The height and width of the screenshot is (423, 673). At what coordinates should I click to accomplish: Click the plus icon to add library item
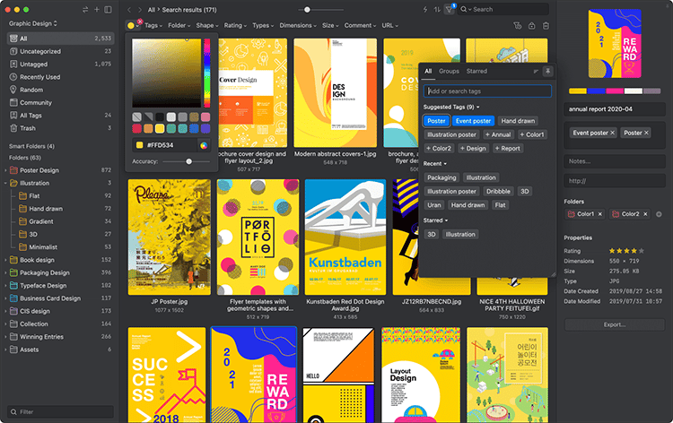(x=96, y=9)
